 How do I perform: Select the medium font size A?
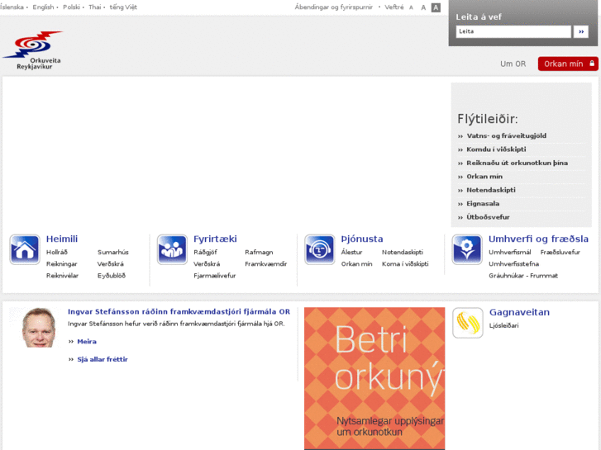click(423, 7)
